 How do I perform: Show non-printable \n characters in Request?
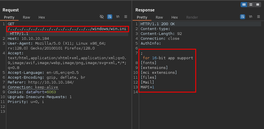118,17
